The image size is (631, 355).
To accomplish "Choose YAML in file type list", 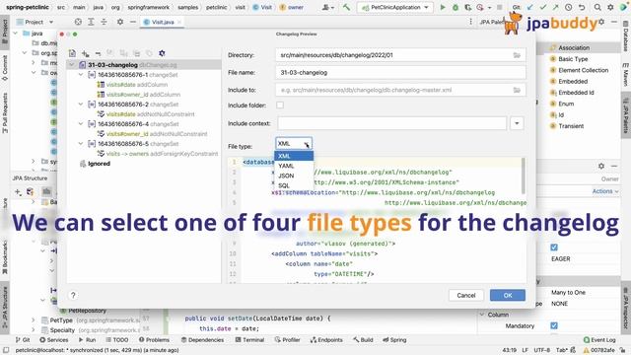I will pyautogui.click(x=294, y=166).
